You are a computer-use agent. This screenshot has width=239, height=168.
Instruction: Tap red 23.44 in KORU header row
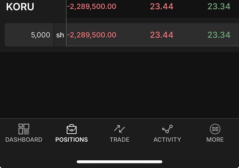pos(162,6)
